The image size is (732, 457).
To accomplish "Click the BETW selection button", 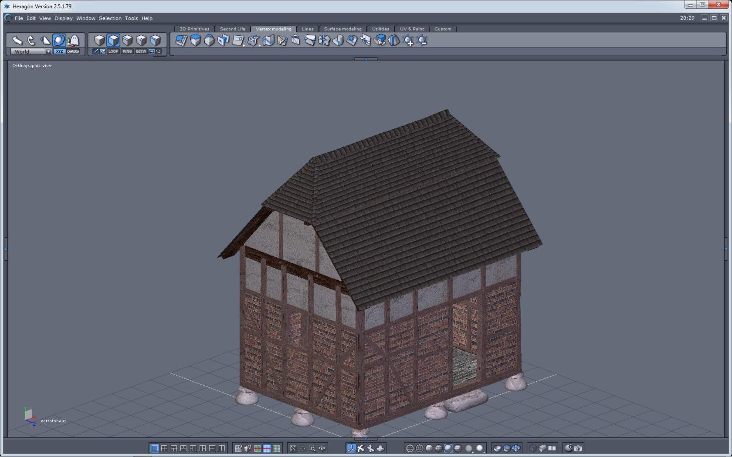I will point(141,51).
